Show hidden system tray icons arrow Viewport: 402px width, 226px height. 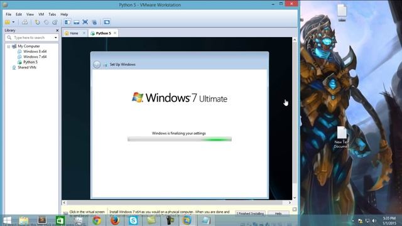pyautogui.click(x=353, y=221)
